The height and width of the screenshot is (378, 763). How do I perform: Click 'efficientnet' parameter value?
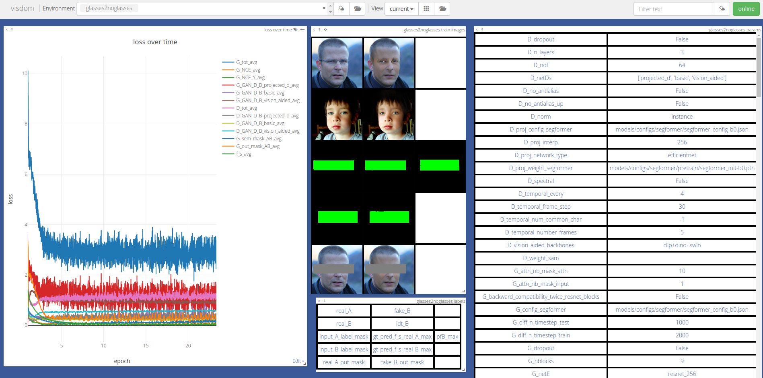682,155
